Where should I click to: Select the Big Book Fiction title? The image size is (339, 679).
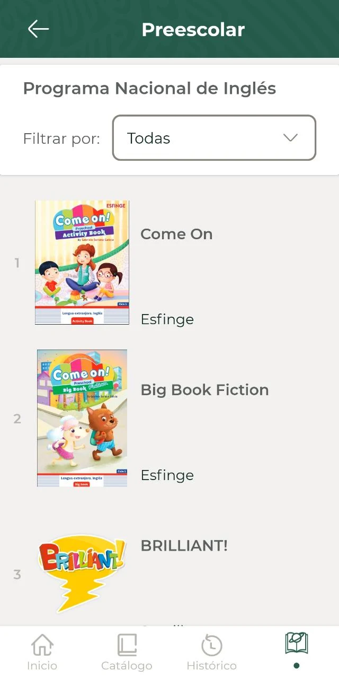(204, 390)
